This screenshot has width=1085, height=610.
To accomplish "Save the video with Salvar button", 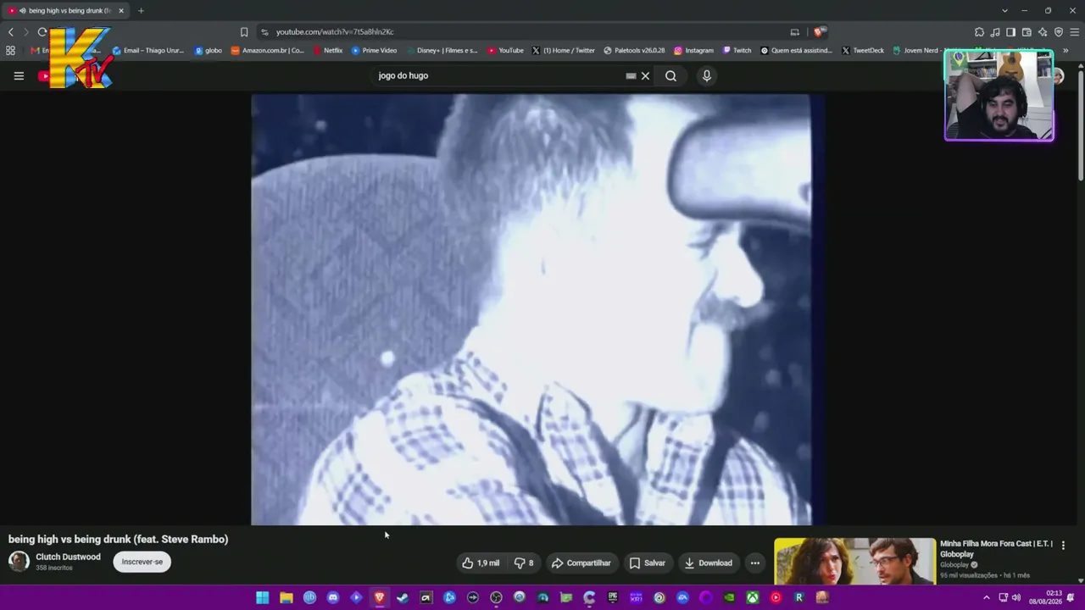I will tap(648, 563).
